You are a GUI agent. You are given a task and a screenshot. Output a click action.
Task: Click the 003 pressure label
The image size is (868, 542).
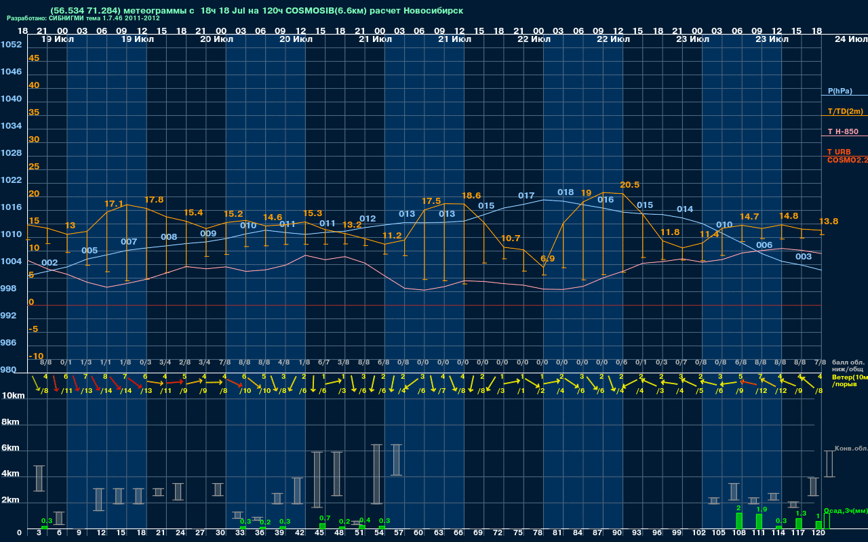pos(804,256)
